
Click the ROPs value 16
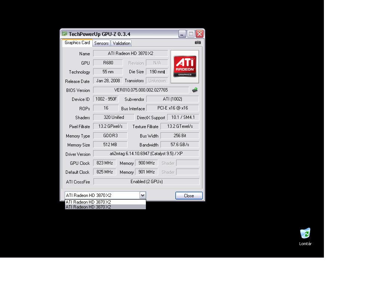point(106,108)
